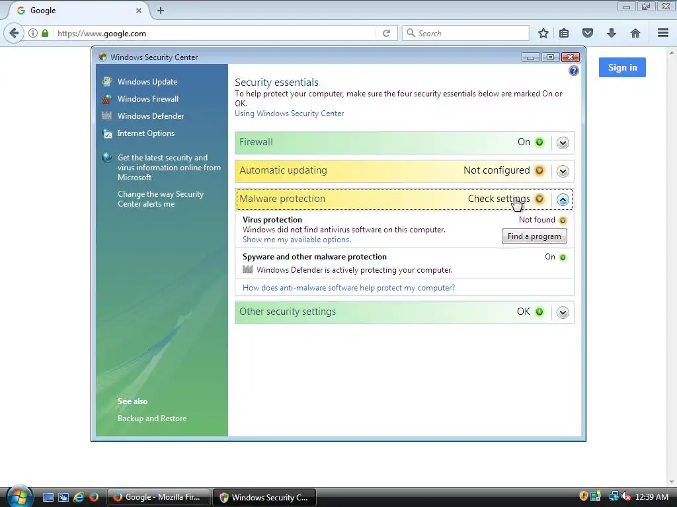Viewport: 677px width, 507px height.
Task: Click Switch between windows quick launch icon
Action: [63, 497]
